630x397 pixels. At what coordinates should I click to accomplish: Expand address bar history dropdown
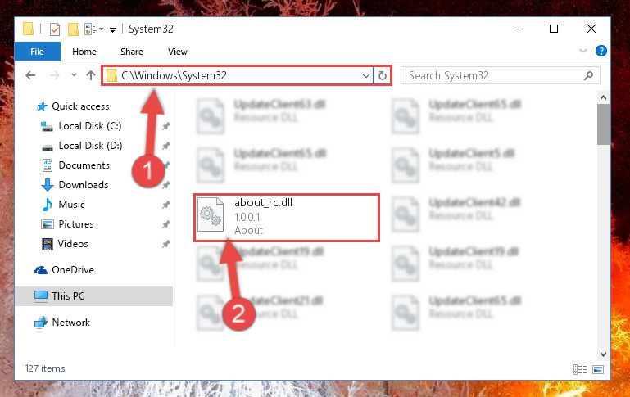pyautogui.click(x=365, y=75)
